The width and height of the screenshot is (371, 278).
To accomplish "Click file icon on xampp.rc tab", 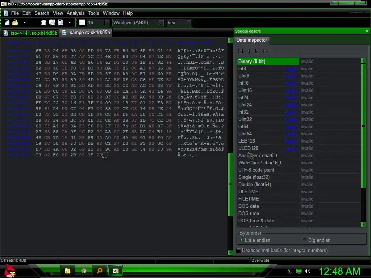I will [64, 32].
